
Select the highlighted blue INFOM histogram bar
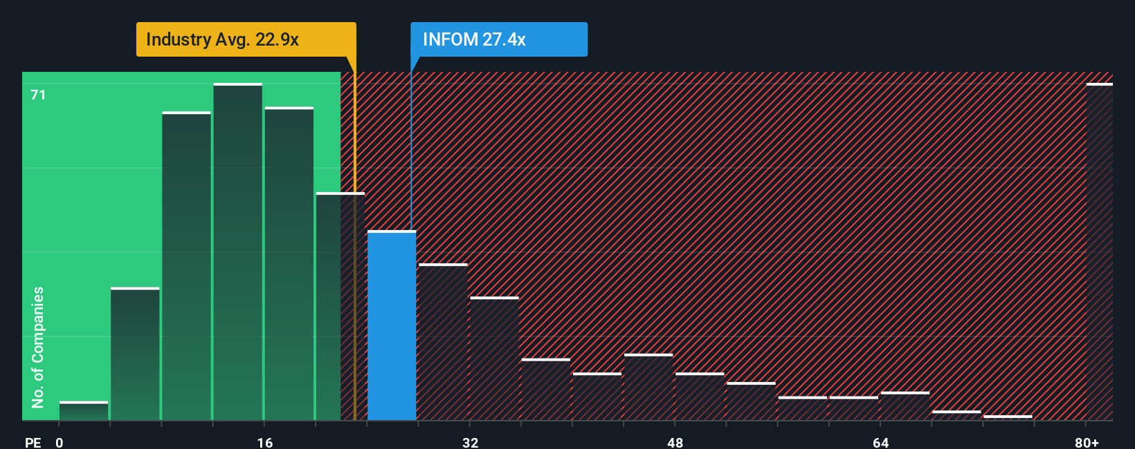[392, 325]
